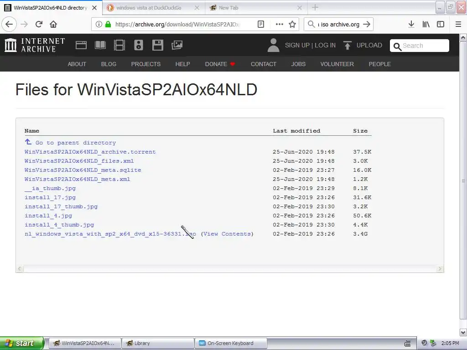Click the page vertical scrollbar down arrow
The image size is (467, 350).
coord(463,333)
